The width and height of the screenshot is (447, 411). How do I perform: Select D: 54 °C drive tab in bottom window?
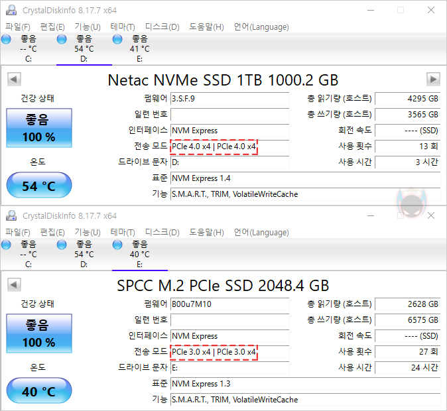point(84,255)
